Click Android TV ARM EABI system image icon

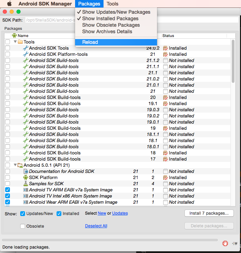point(26,190)
